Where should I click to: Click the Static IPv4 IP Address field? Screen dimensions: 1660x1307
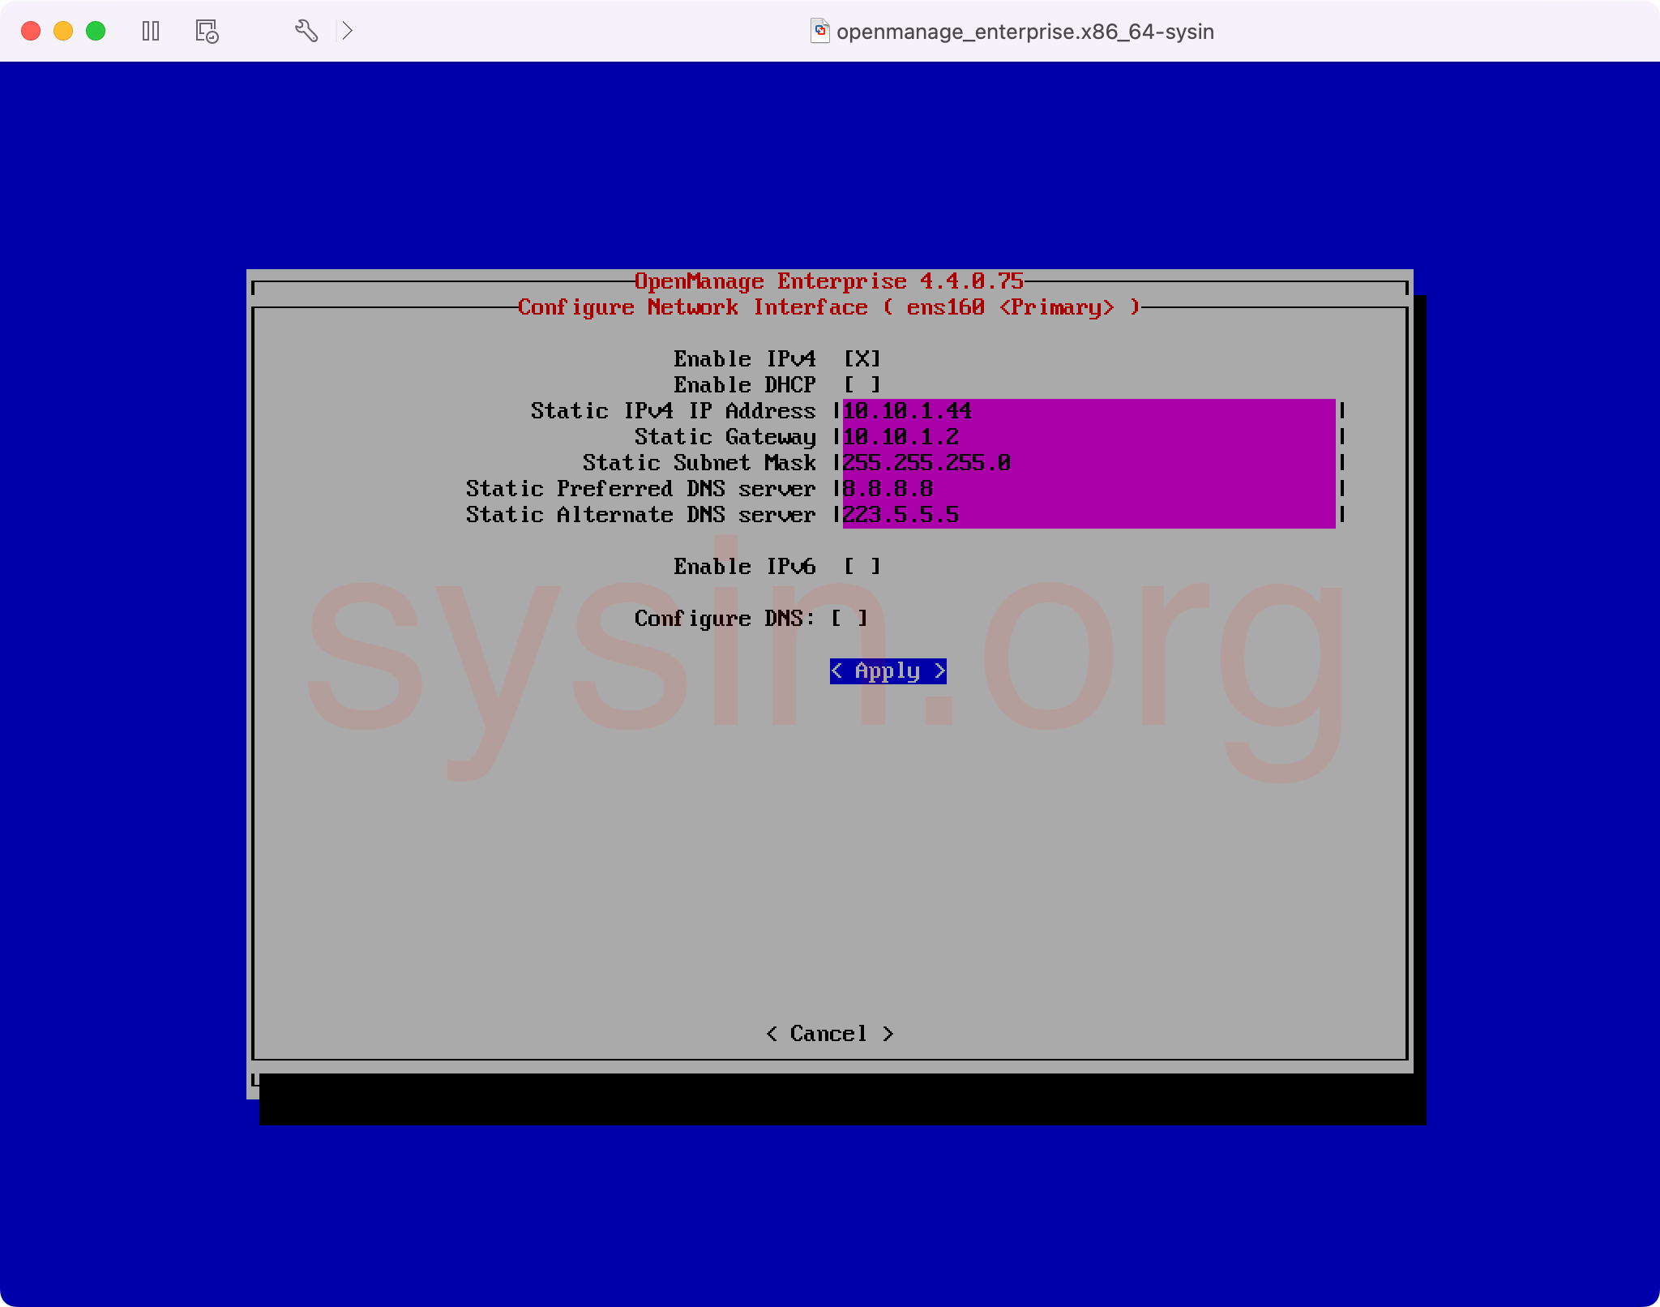coord(1088,411)
